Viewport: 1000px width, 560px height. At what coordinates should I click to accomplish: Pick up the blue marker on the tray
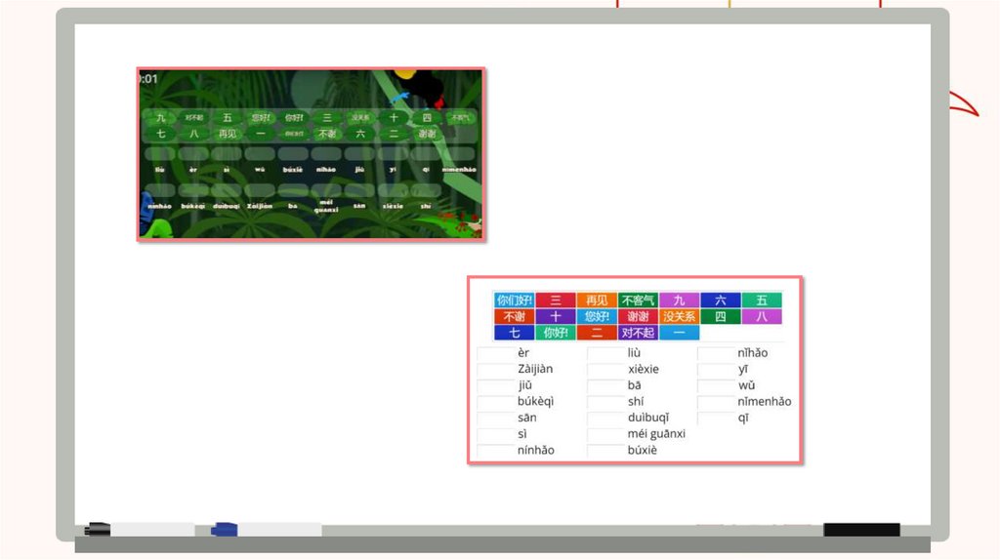(x=266, y=530)
